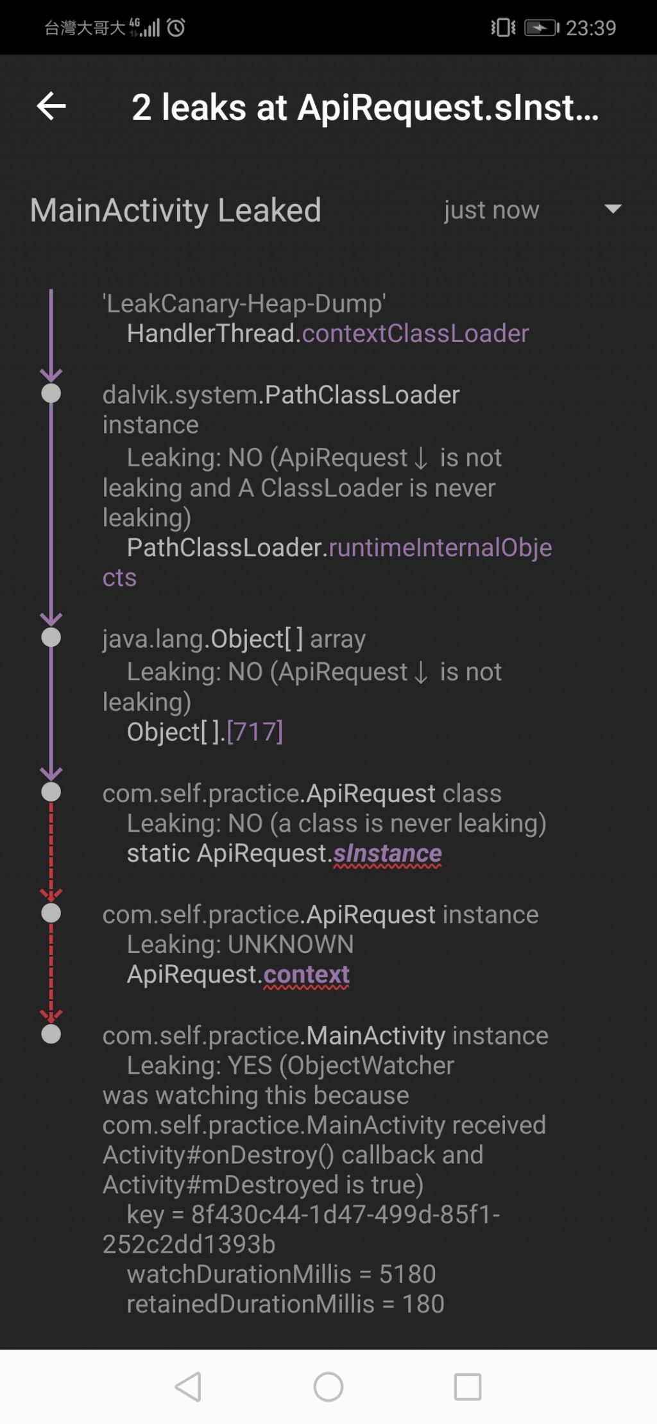
Task: Tap the 'just now' timestamp
Action: [x=491, y=210]
